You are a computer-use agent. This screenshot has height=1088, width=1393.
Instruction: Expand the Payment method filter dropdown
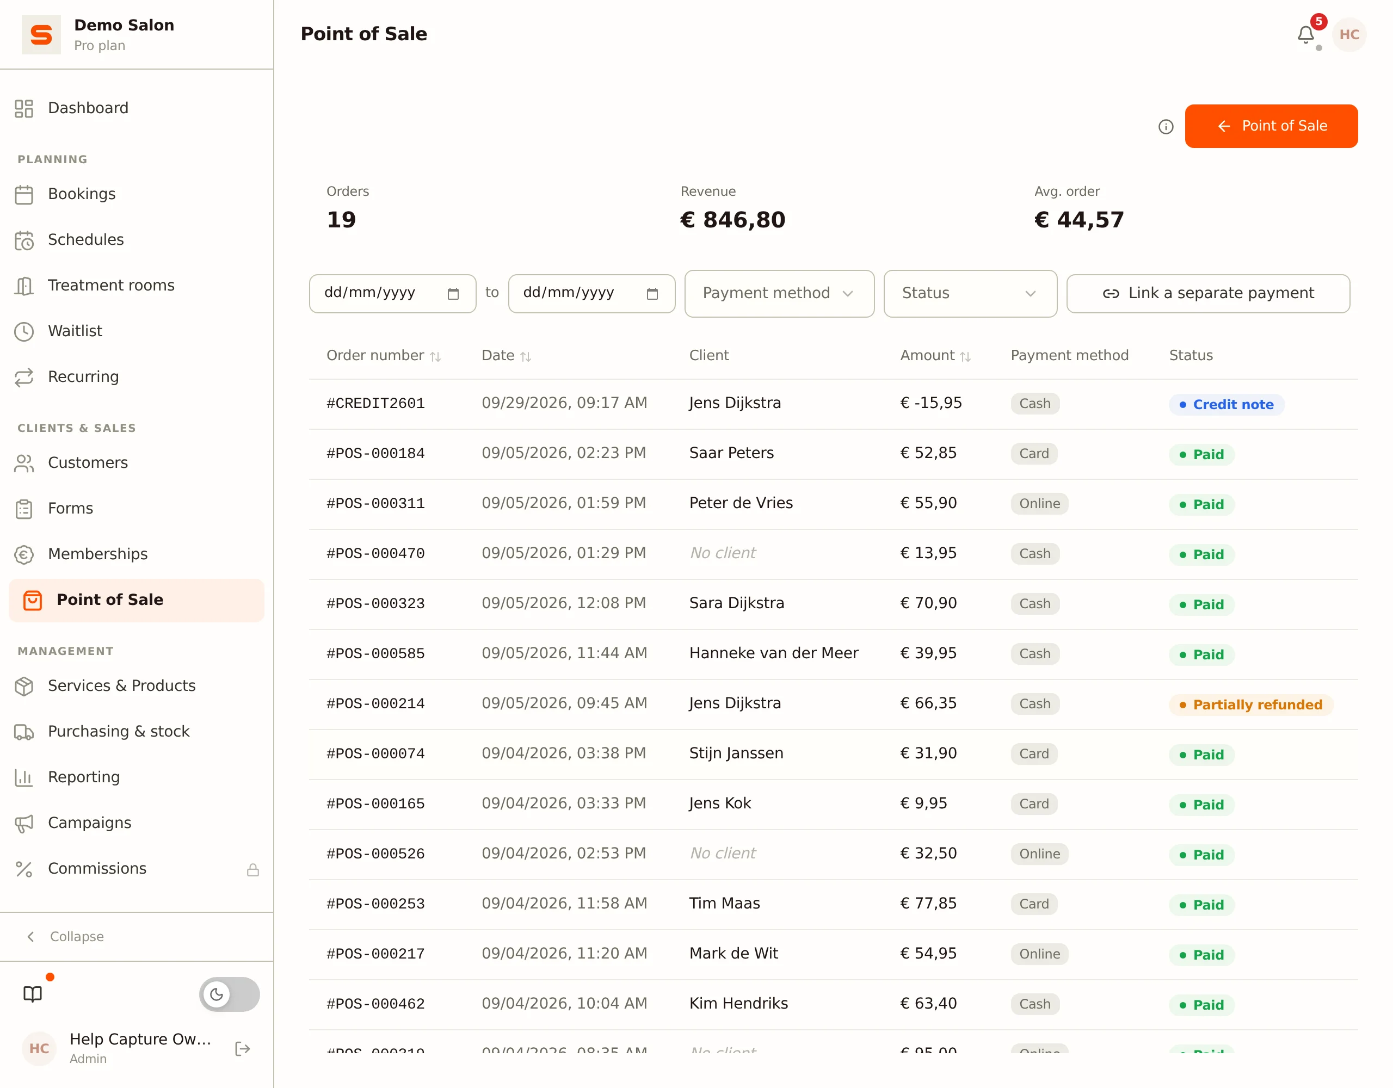coord(779,293)
